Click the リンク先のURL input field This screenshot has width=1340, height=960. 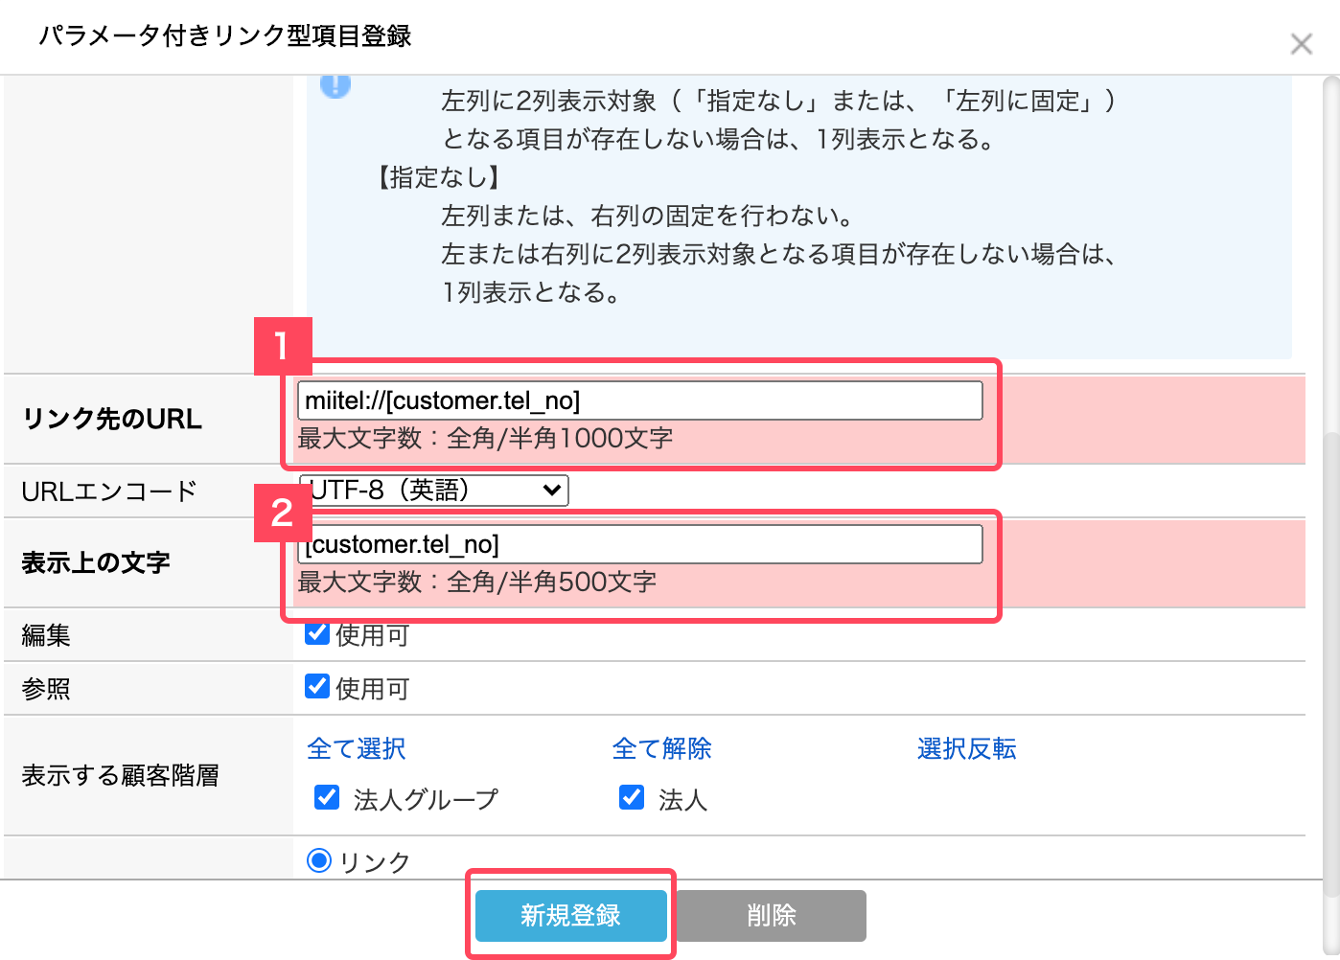coord(639,400)
